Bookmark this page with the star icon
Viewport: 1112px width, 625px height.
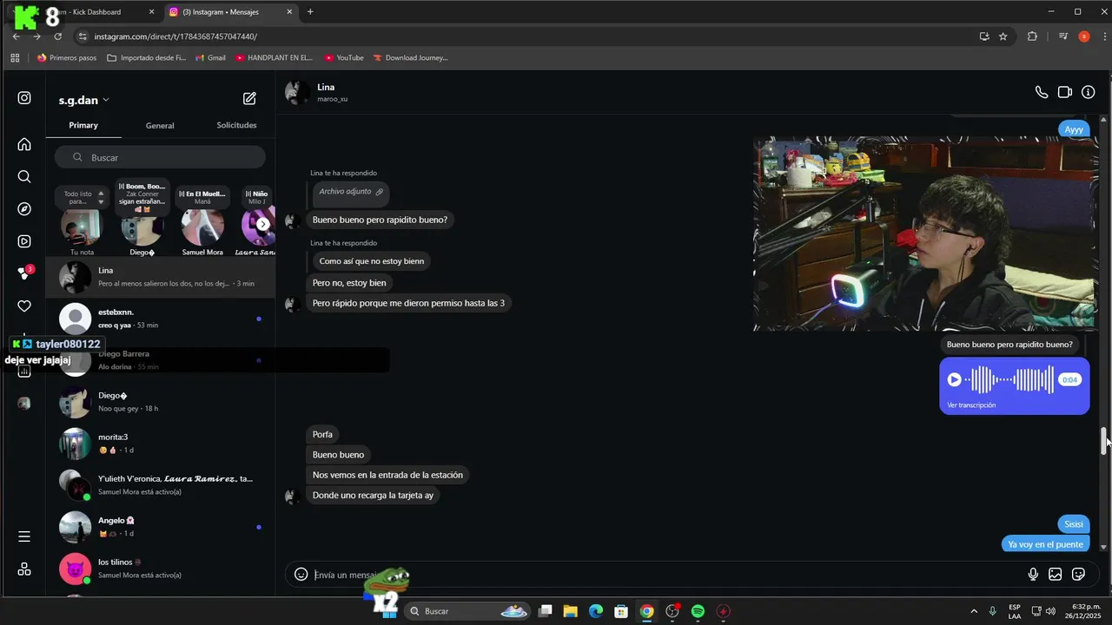1003,36
